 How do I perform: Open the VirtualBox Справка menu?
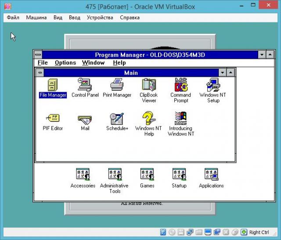(130, 18)
